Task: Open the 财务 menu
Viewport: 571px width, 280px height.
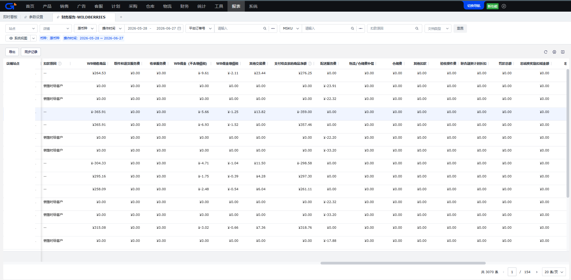Action: pyautogui.click(x=185, y=6)
